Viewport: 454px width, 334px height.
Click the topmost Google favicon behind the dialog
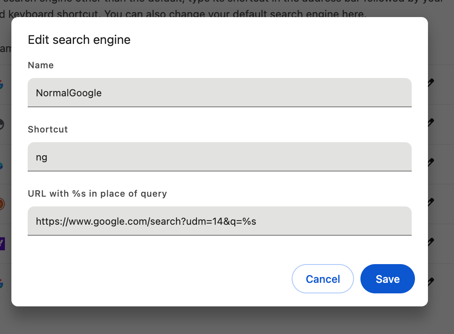pyautogui.click(x=2, y=85)
